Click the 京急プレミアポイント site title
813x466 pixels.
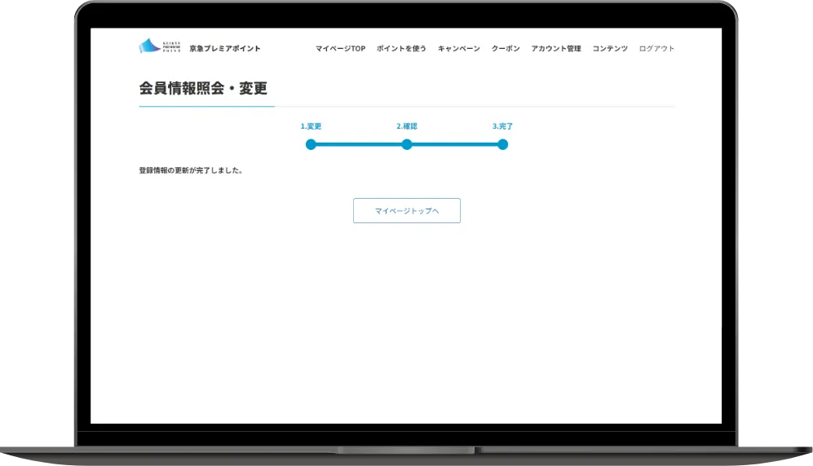coord(224,48)
